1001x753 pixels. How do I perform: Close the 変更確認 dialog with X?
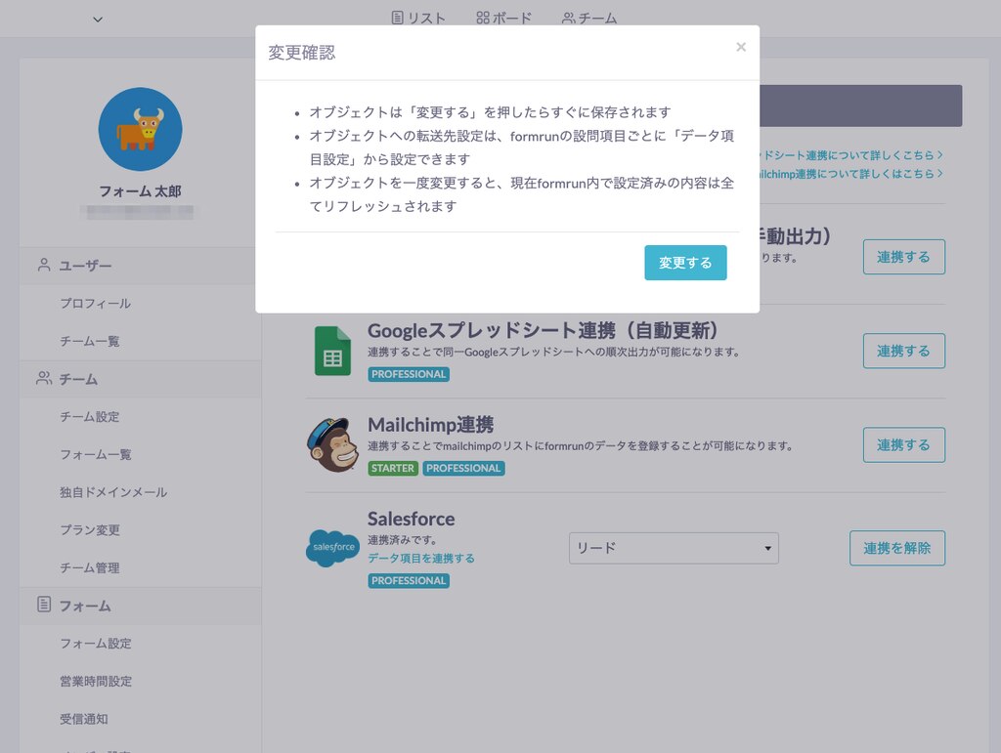pyautogui.click(x=741, y=47)
